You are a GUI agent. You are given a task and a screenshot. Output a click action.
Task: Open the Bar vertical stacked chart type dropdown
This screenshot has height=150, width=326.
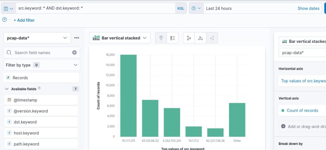click(x=120, y=38)
